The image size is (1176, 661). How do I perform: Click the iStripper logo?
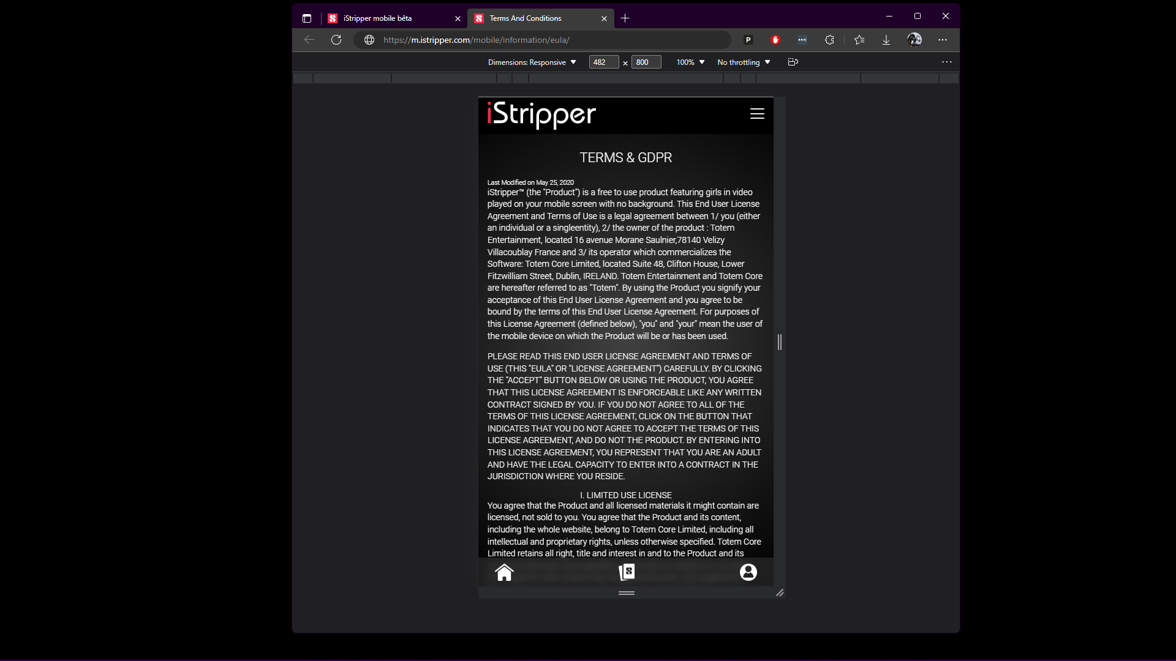point(541,114)
